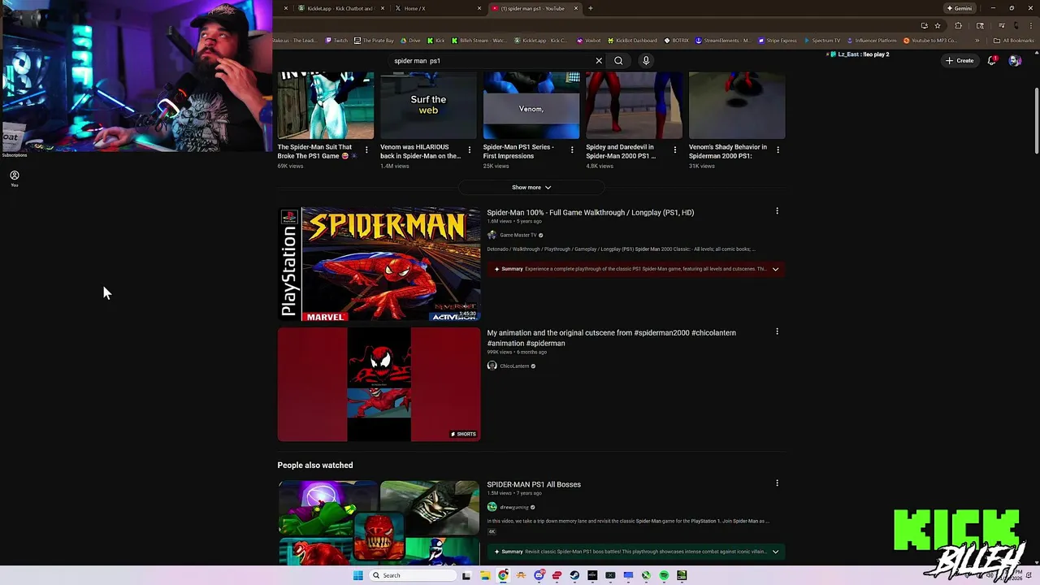
Task: Open a new browser tab
Action: coord(590,8)
